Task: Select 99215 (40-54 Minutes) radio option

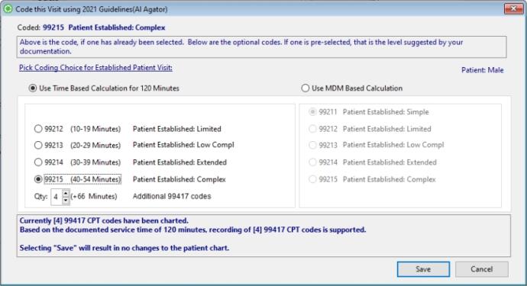Action: pyautogui.click(x=38, y=179)
